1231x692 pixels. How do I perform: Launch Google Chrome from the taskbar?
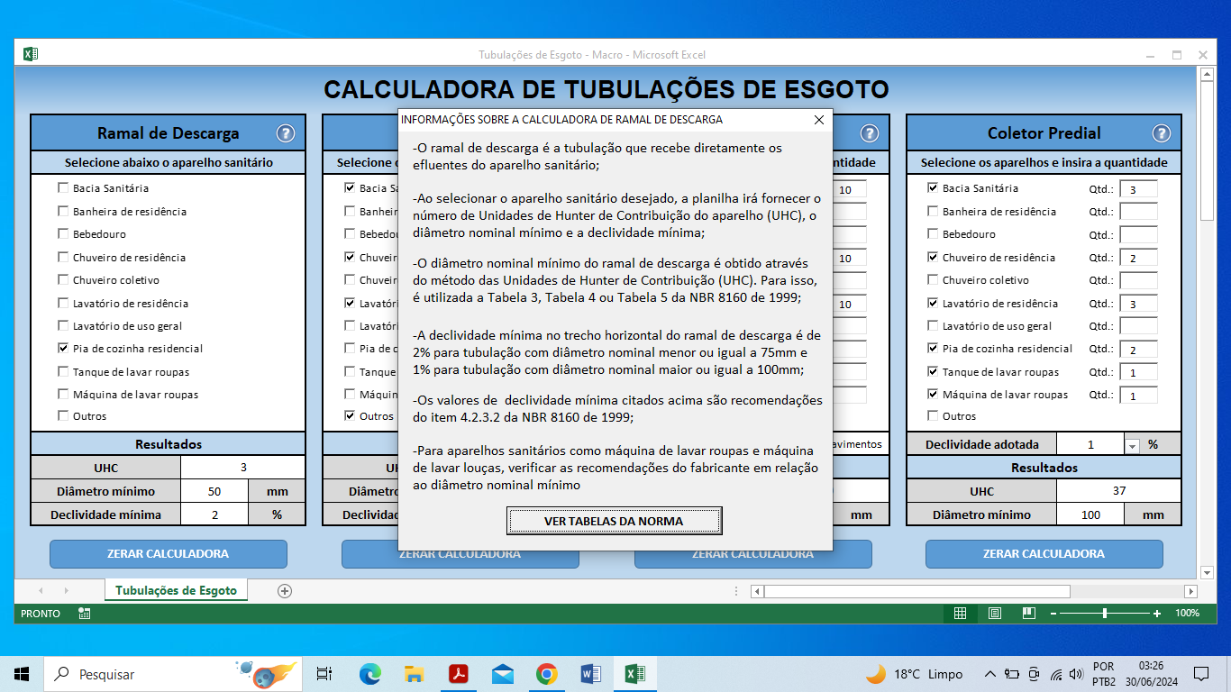[x=546, y=674]
